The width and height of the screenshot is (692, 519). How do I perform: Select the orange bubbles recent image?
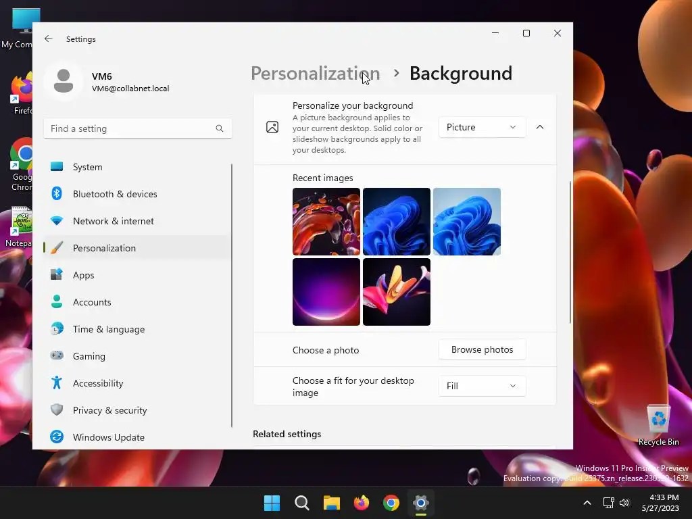(x=326, y=222)
